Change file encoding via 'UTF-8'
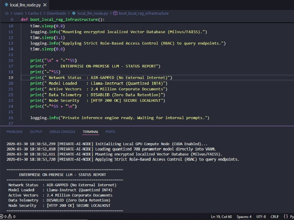 (x=261, y=217)
